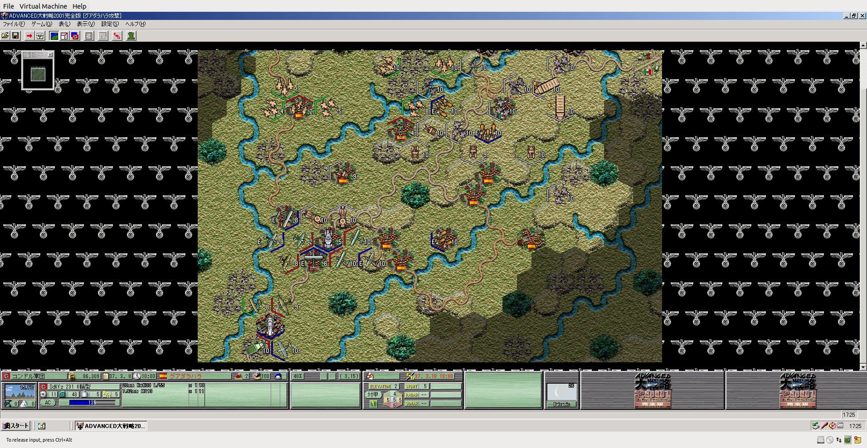Screen dimensions: 867x448
Task: Click the left ADVANCED大戦略2001 logo panel
Action: (653, 390)
